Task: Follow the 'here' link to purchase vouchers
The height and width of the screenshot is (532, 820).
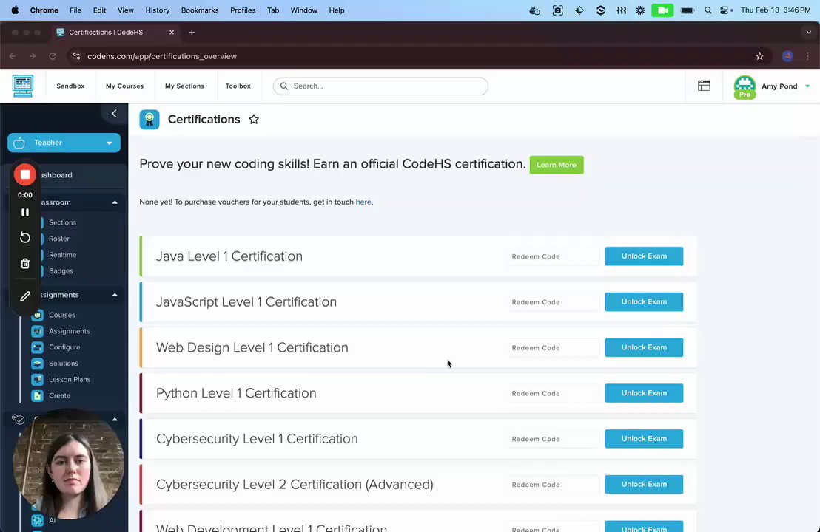Action: coord(363,202)
